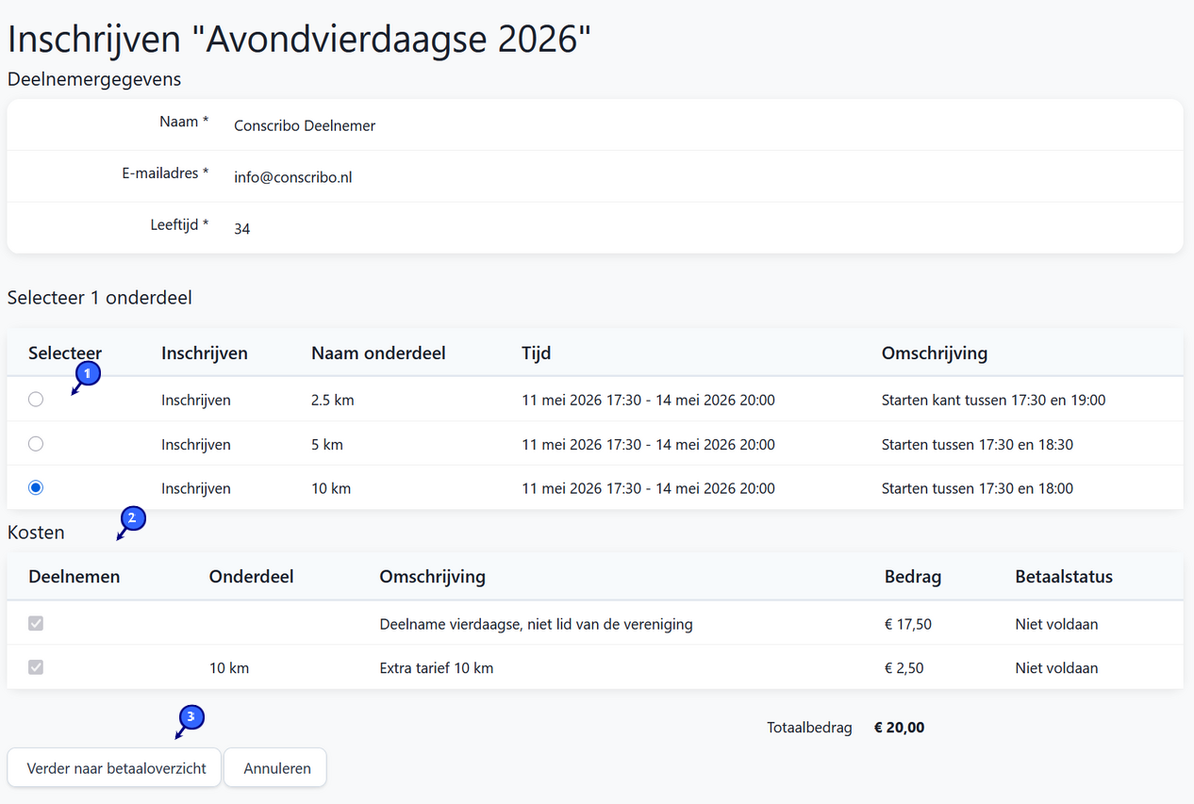The height and width of the screenshot is (804, 1194).
Task: Click the E-mailadres field value
Action: (x=293, y=177)
